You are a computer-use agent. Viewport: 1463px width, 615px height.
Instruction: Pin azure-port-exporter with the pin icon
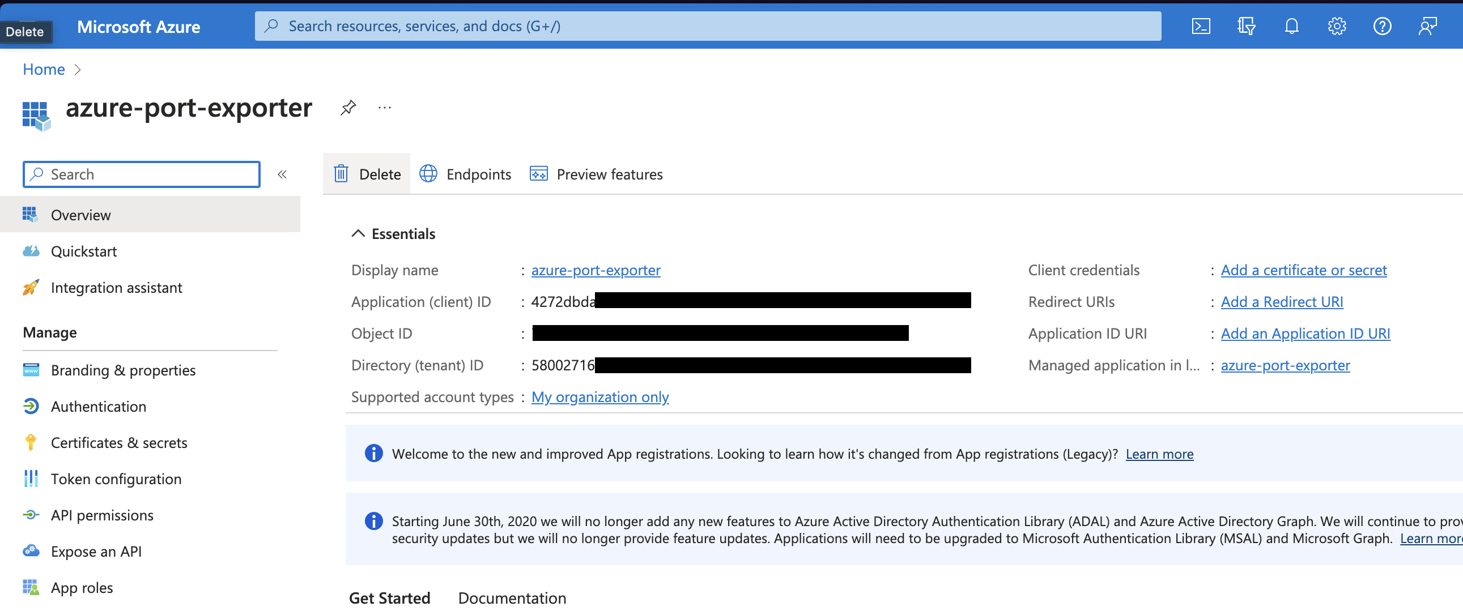click(x=348, y=108)
